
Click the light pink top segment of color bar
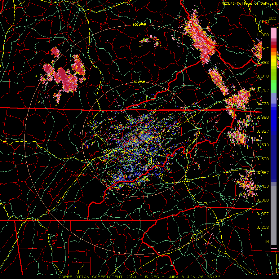tap(274, 33)
